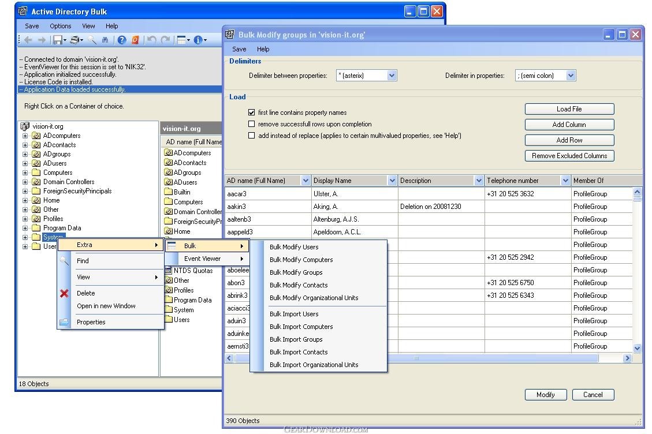Click the binoculars Find icon
The height and width of the screenshot is (434, 652).
click(x=105, y=40)
